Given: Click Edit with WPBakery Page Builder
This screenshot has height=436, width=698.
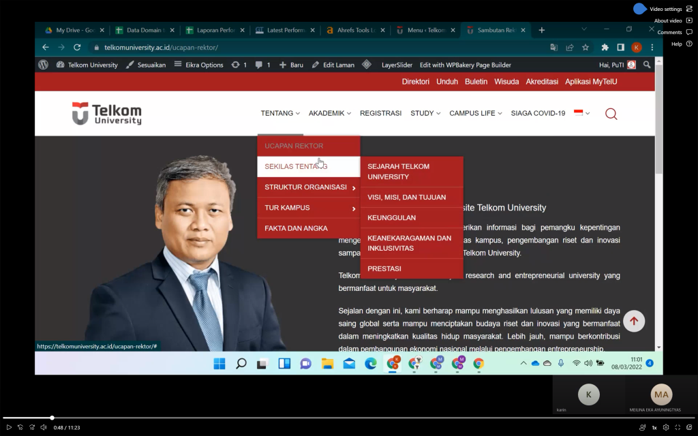Looking at the screenshot, I should [x=465, y=65].
